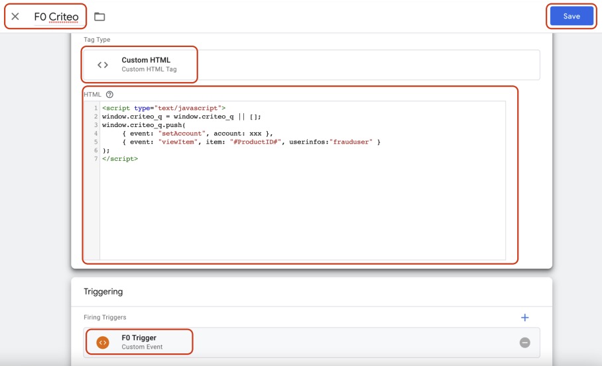
Task: Open the F0 Trigger firing trigger
Action: [x=139, y=338]
